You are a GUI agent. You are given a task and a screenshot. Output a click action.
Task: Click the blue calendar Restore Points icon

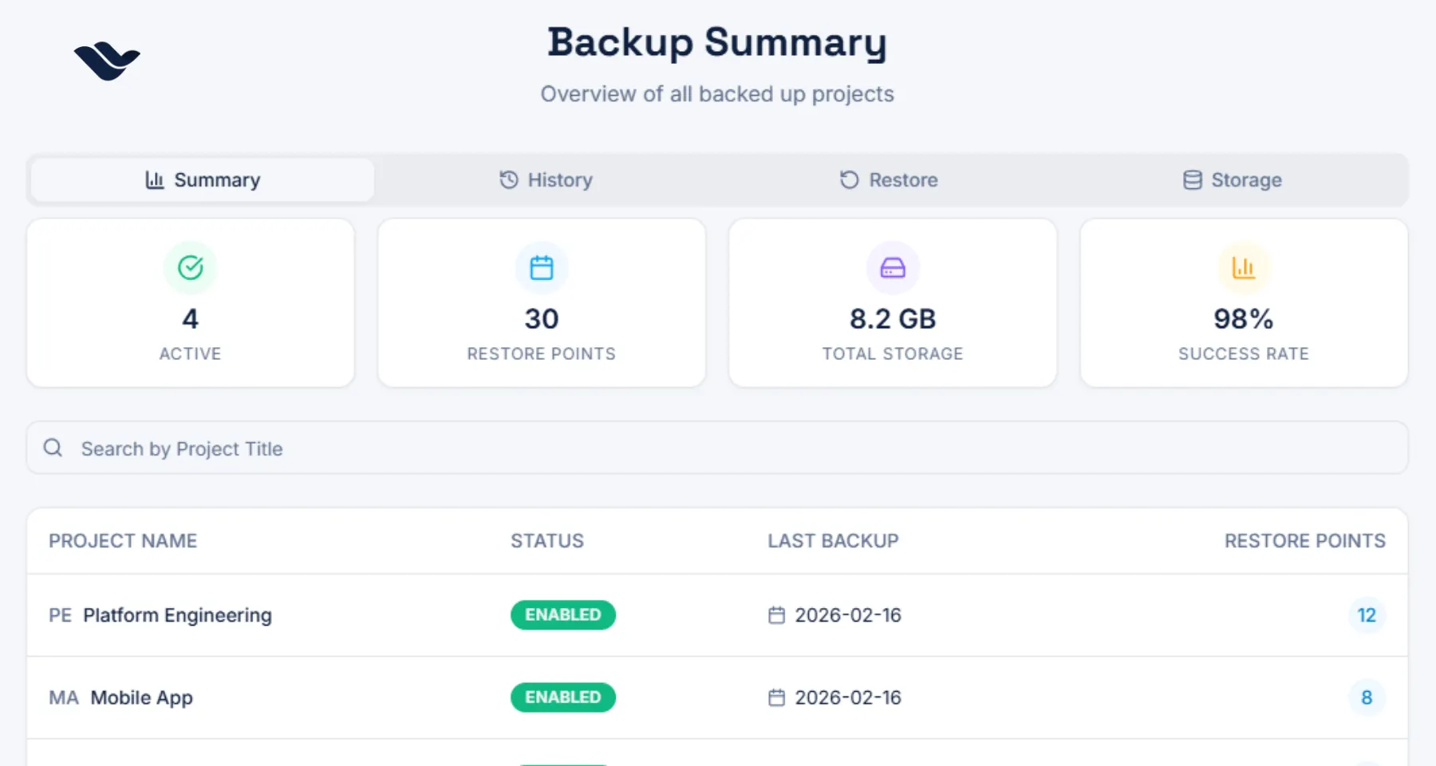(542, 268)
